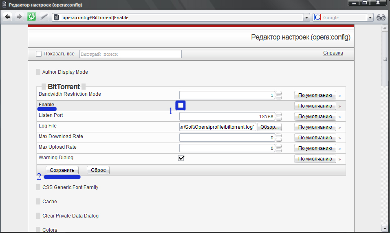Click the Listen Port value field
The image size is (390, 233).
[x=227, y=116]
